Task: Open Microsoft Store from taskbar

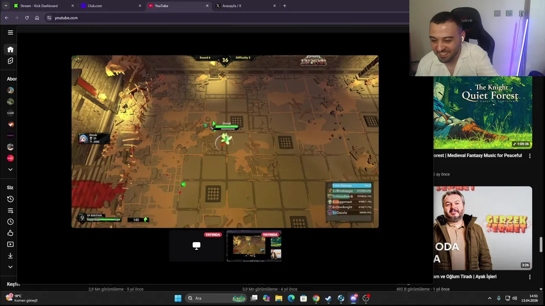Action: [304, 298]
